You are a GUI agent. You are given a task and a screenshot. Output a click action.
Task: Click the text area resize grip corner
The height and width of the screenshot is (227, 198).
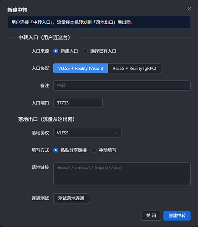point(189,184)
